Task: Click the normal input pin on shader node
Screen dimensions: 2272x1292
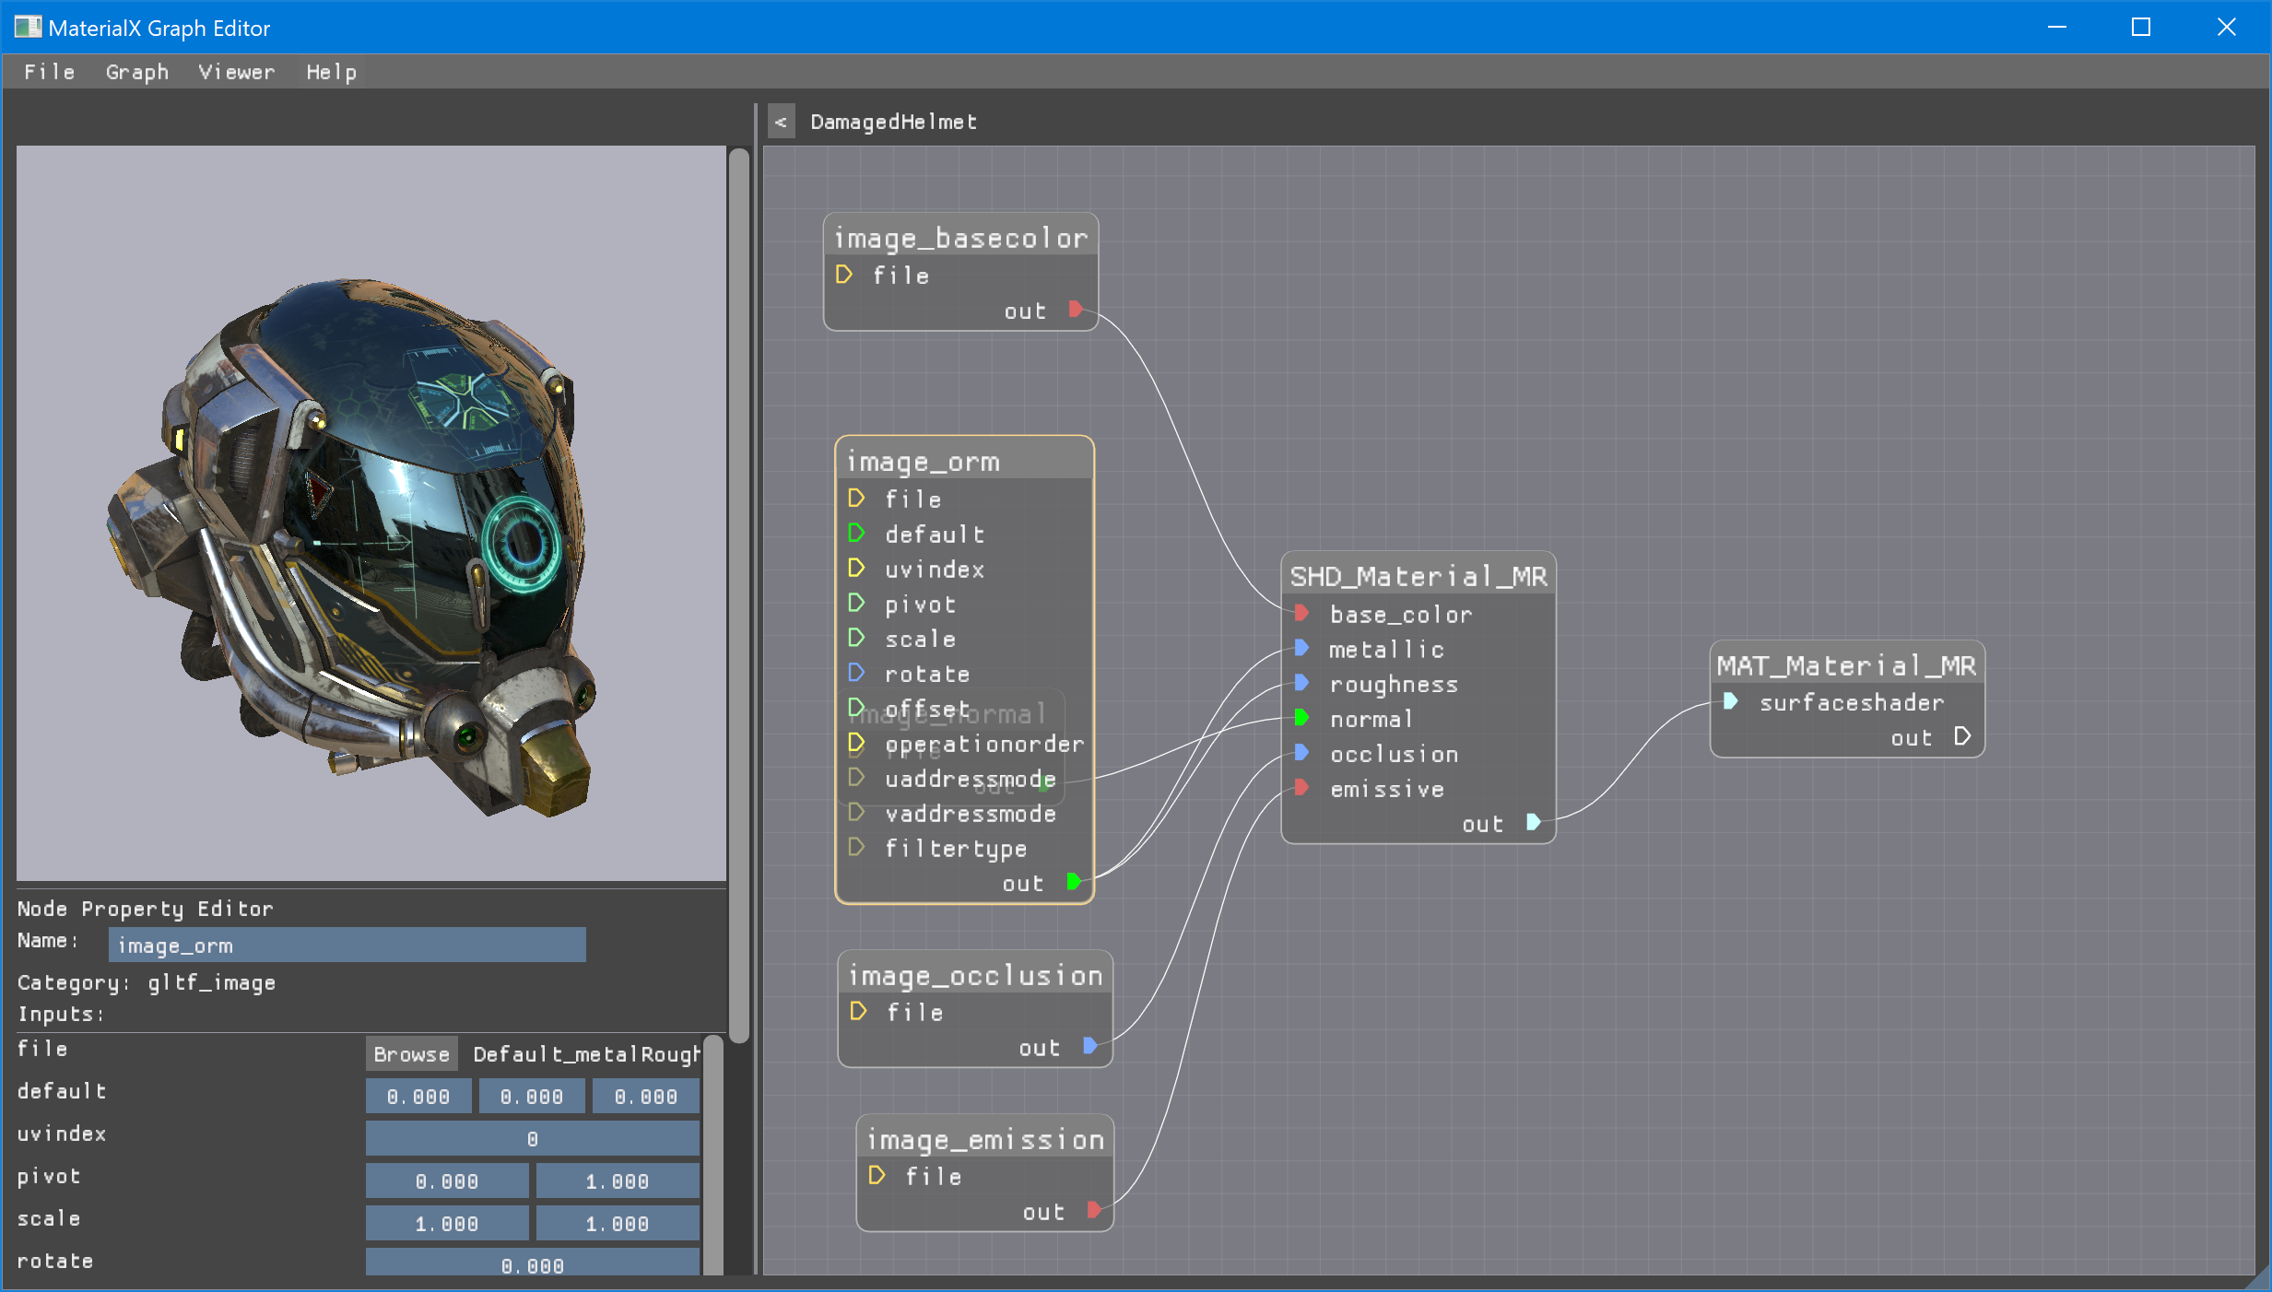Action: [x=1301, y=718]
